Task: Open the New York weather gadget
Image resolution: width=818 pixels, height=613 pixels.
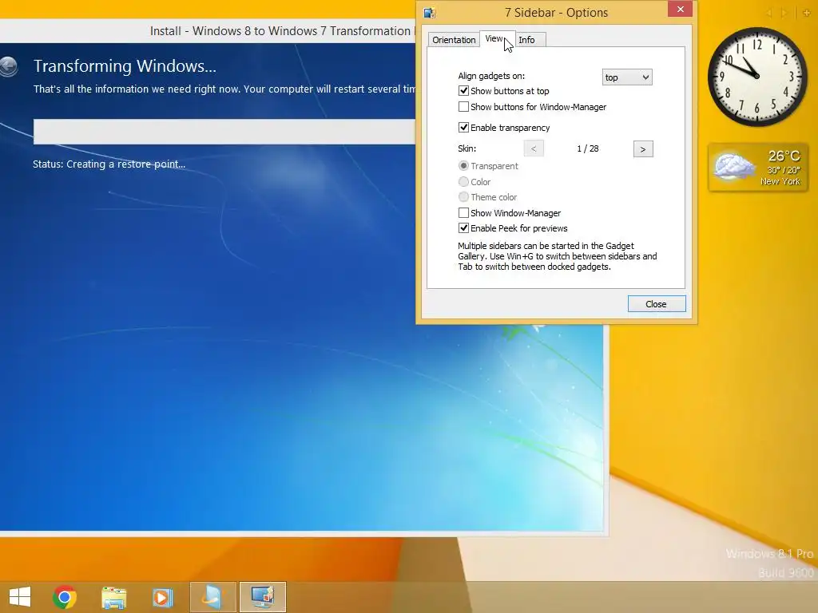Action: 758,168
